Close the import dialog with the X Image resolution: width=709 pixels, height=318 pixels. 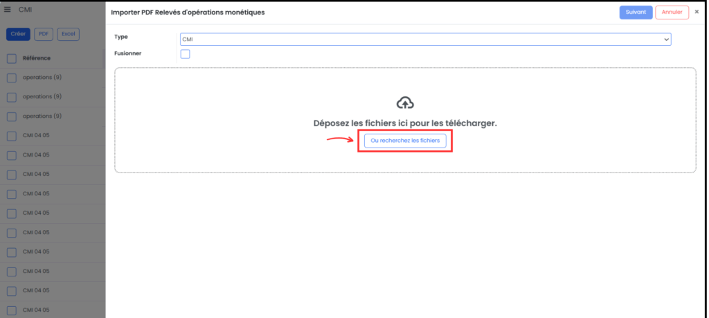pyautogui.click(x=697, y=12)
